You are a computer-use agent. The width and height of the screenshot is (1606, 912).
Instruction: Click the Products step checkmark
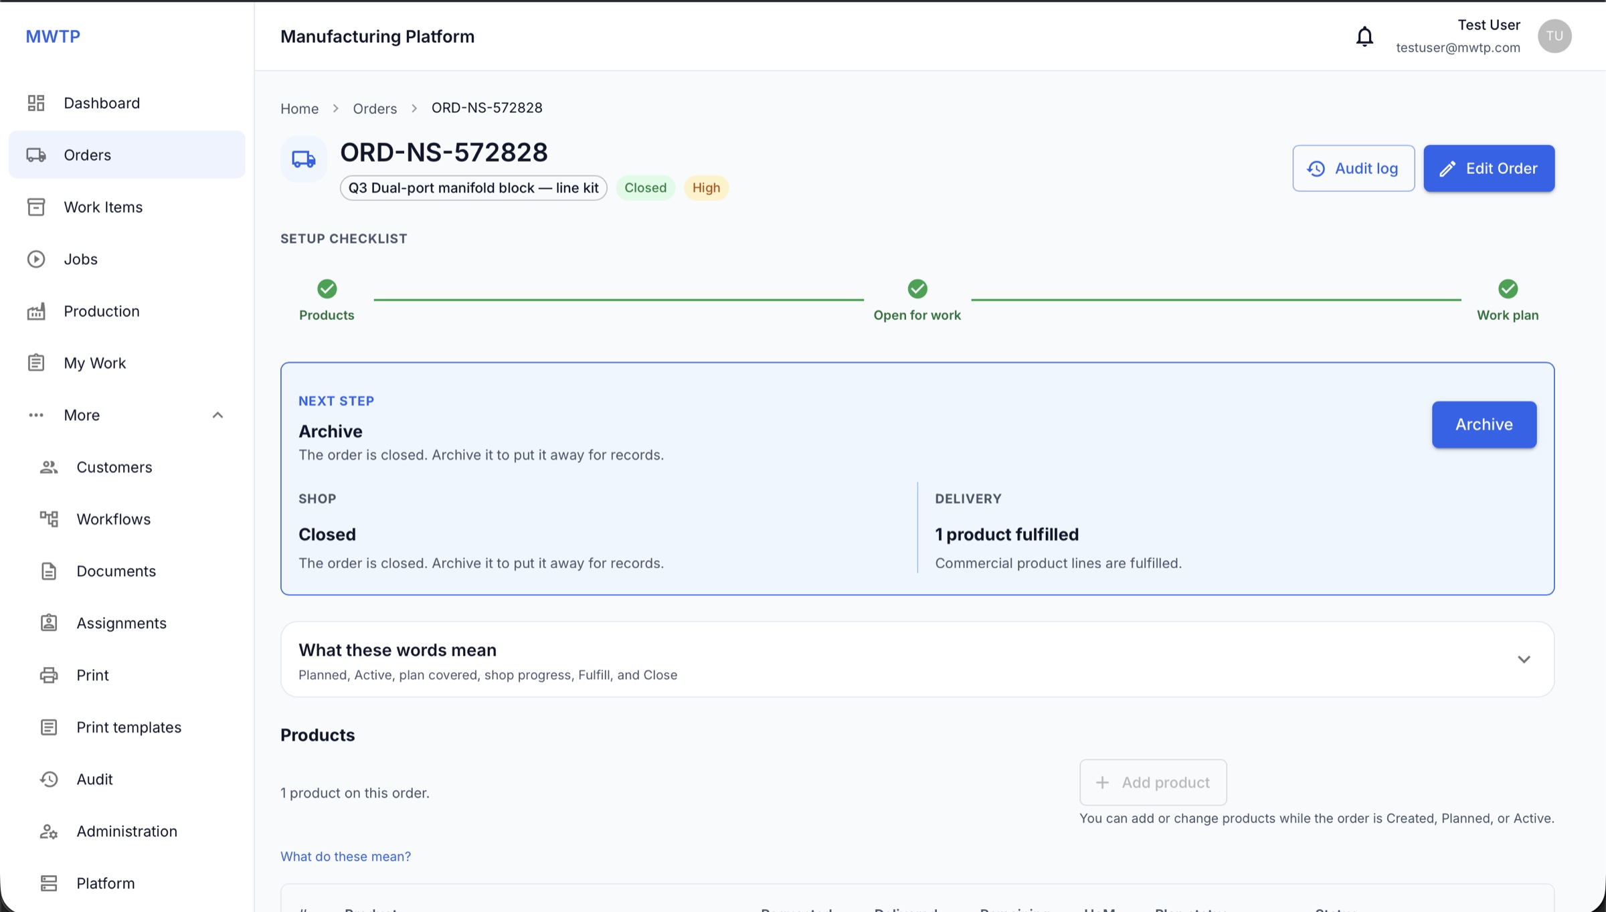[x=327, y=289]
